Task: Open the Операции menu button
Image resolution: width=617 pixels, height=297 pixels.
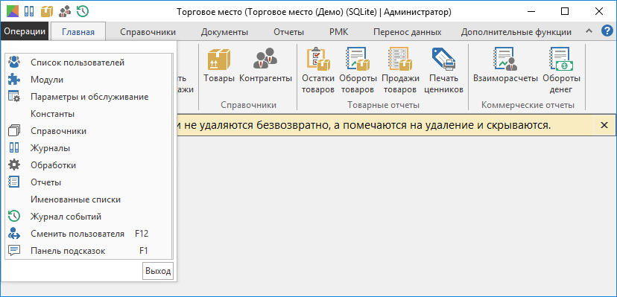Action: [25, 32]
